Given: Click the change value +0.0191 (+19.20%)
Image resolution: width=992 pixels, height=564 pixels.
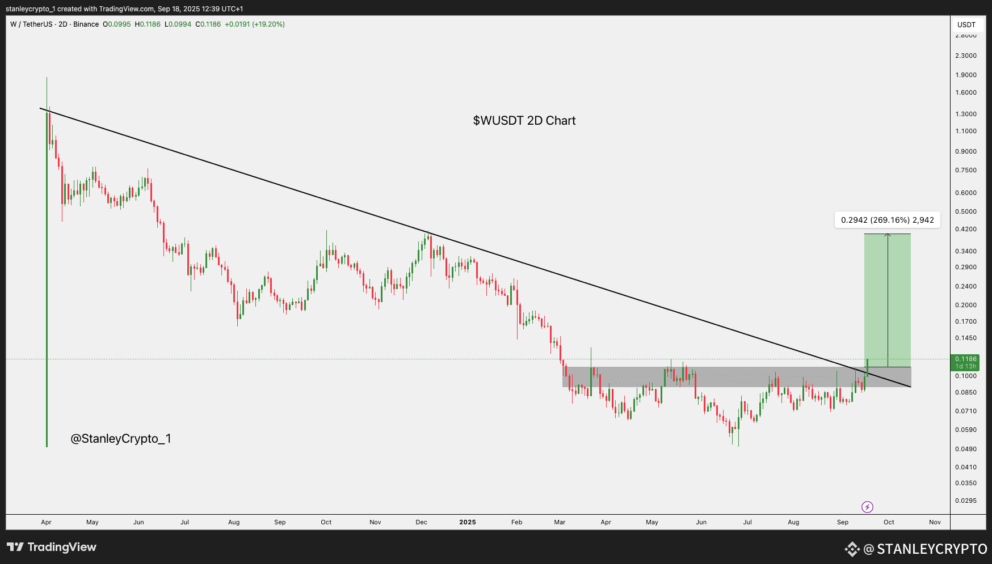Looking at the screenshot, I should [255, 24].
